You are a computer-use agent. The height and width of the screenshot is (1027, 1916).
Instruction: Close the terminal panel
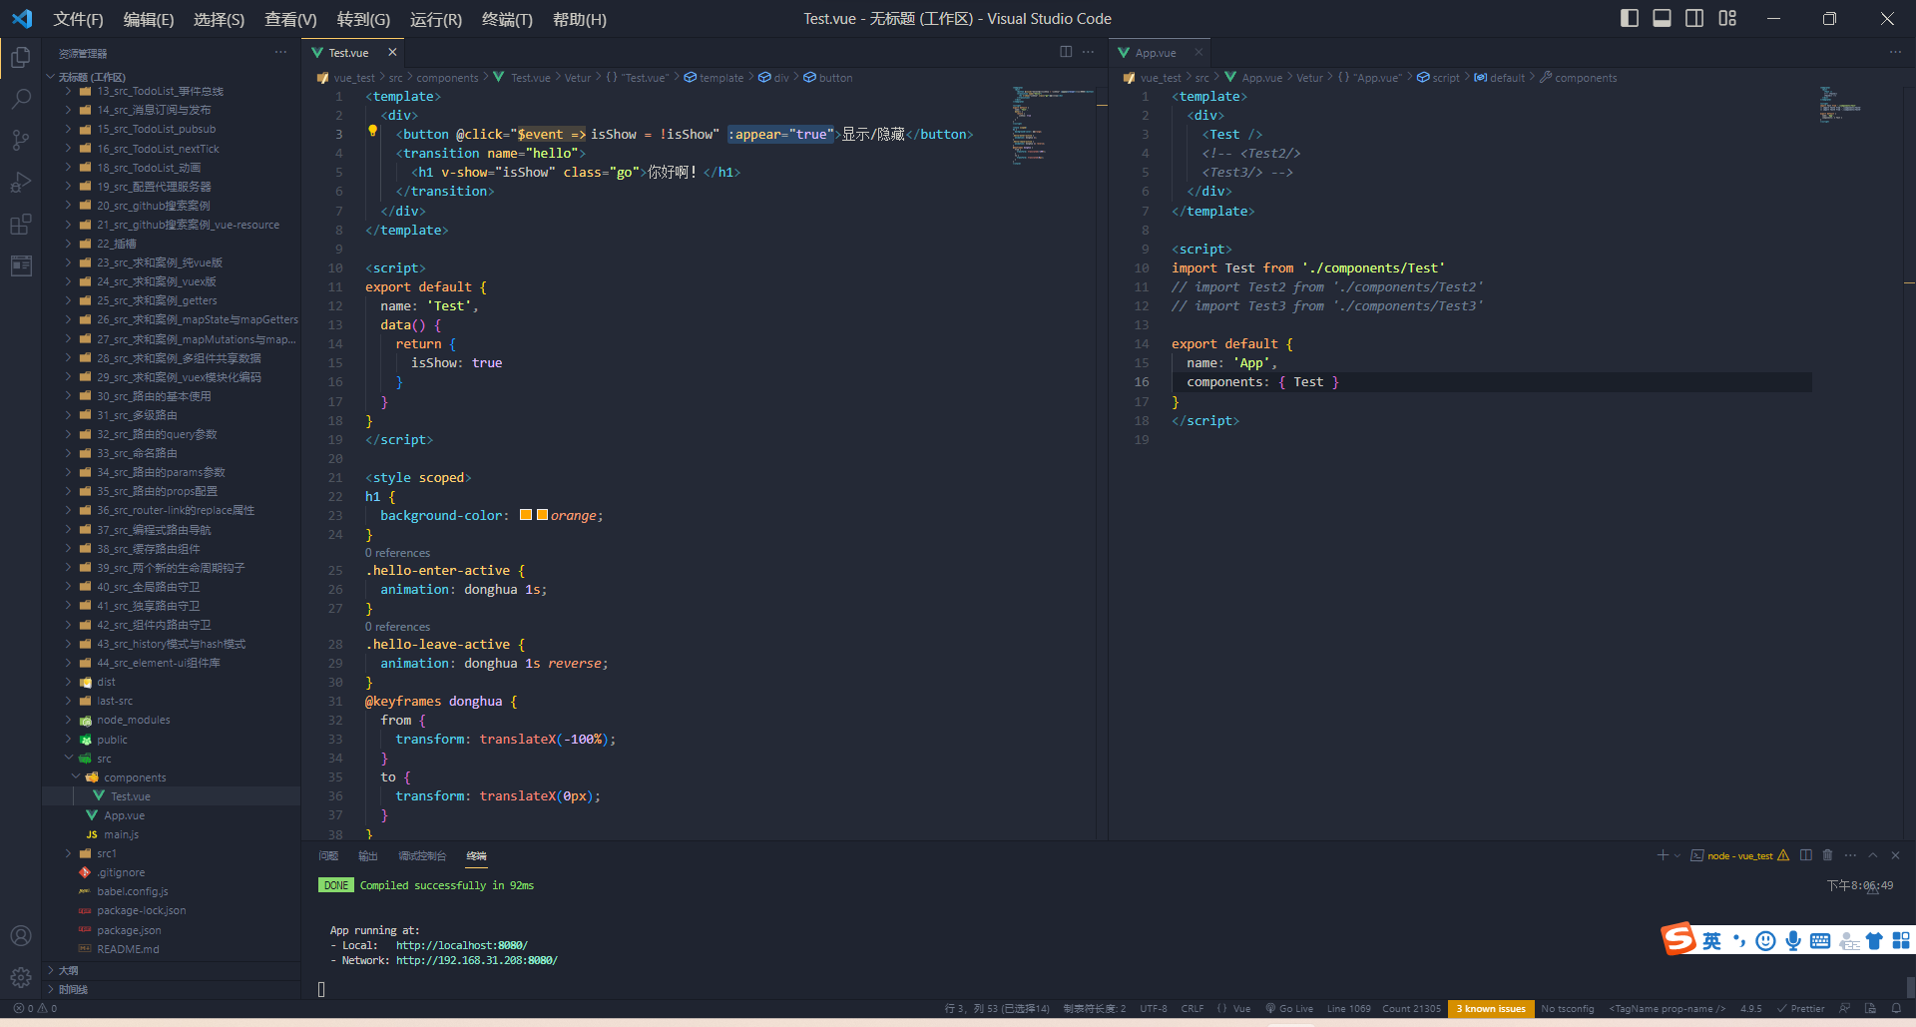[1895, 855]
